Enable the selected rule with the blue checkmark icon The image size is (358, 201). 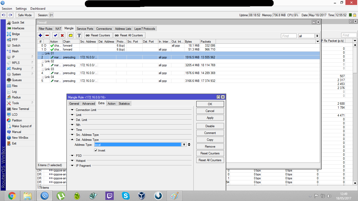tap(55, 35)
